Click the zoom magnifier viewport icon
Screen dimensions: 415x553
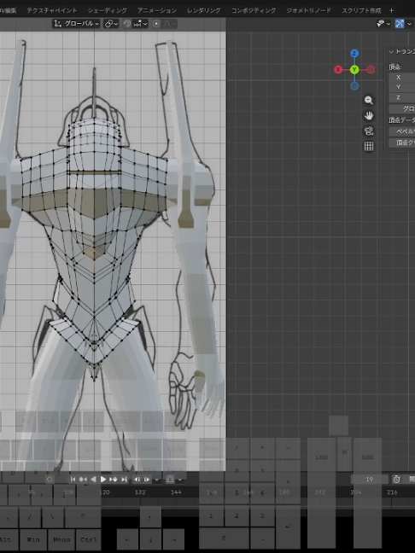tap(369, 100)
